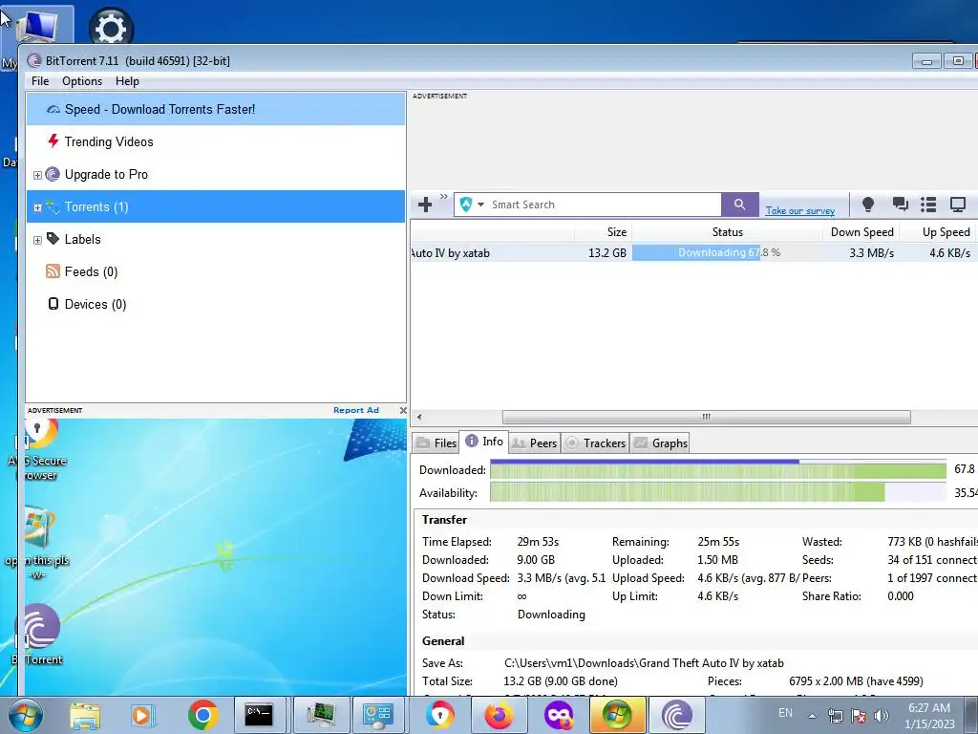Open Google Chrome from taskbar
Viewport: 978px width, 734px height.
[202, 715]
